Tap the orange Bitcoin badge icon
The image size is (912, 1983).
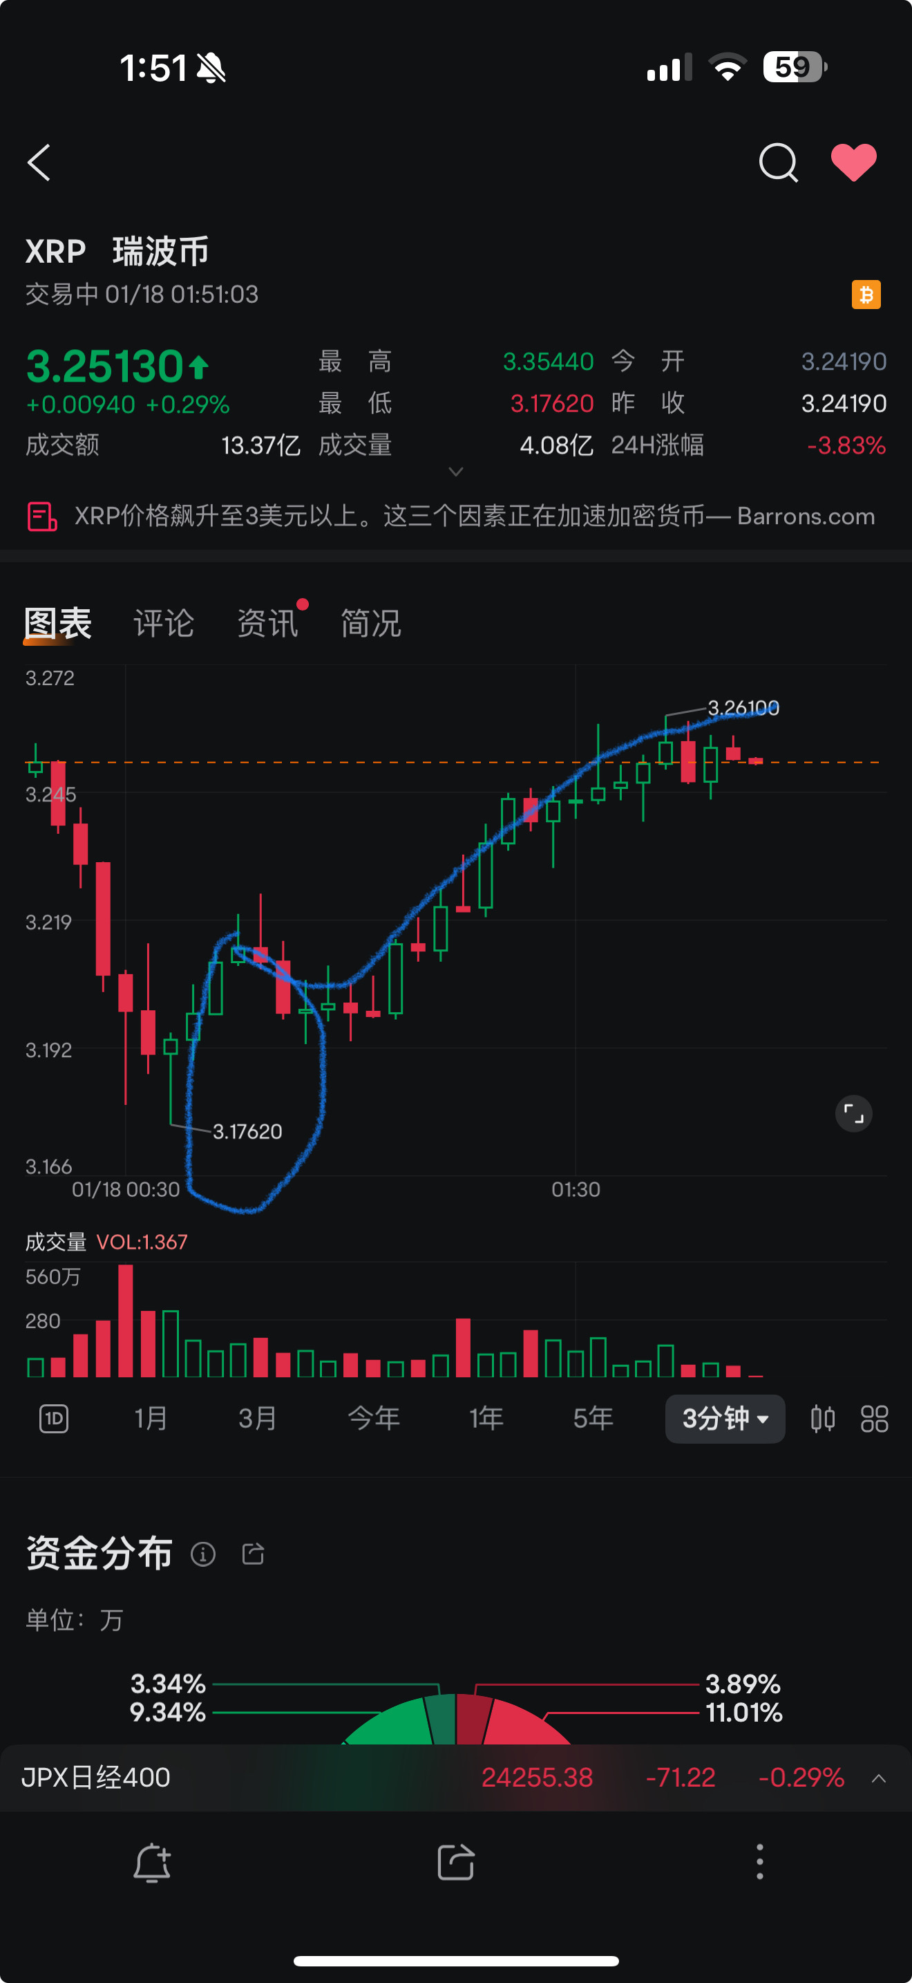(866, 295)
